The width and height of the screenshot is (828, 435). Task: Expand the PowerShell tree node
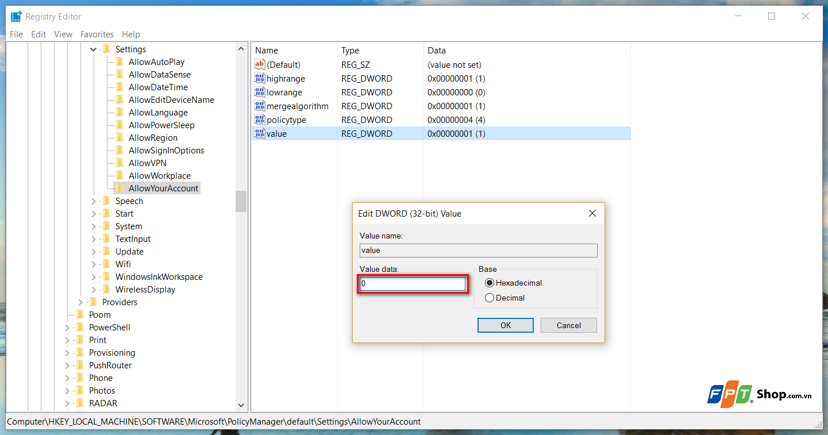68,327
